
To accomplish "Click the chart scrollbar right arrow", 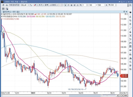I will (x=101, y=96).
